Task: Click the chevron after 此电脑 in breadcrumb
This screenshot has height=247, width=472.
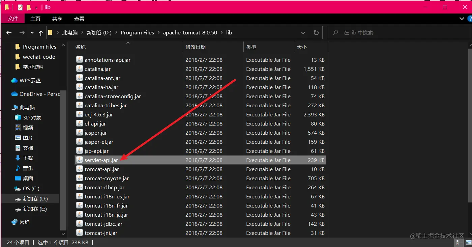Action: [x=82, y=33]
